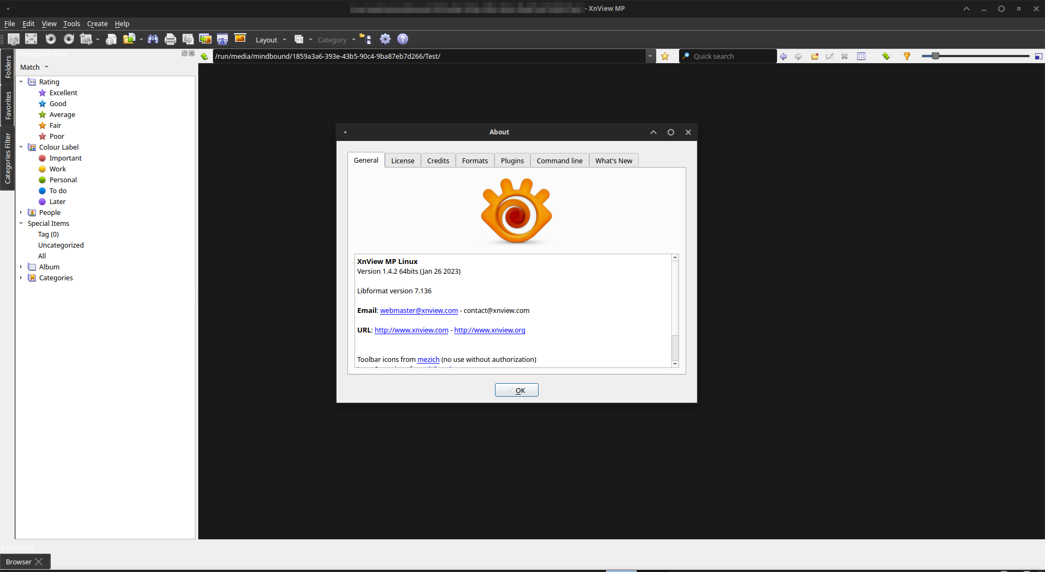Screen dimensions: 1045x572
Task: Collapse the Special Items tree node
Action: 21,223
